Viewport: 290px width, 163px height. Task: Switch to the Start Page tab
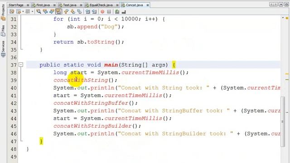[x=16, y=5]
